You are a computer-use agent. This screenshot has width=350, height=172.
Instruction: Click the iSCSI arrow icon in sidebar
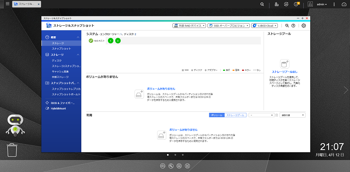click(47, 103)
